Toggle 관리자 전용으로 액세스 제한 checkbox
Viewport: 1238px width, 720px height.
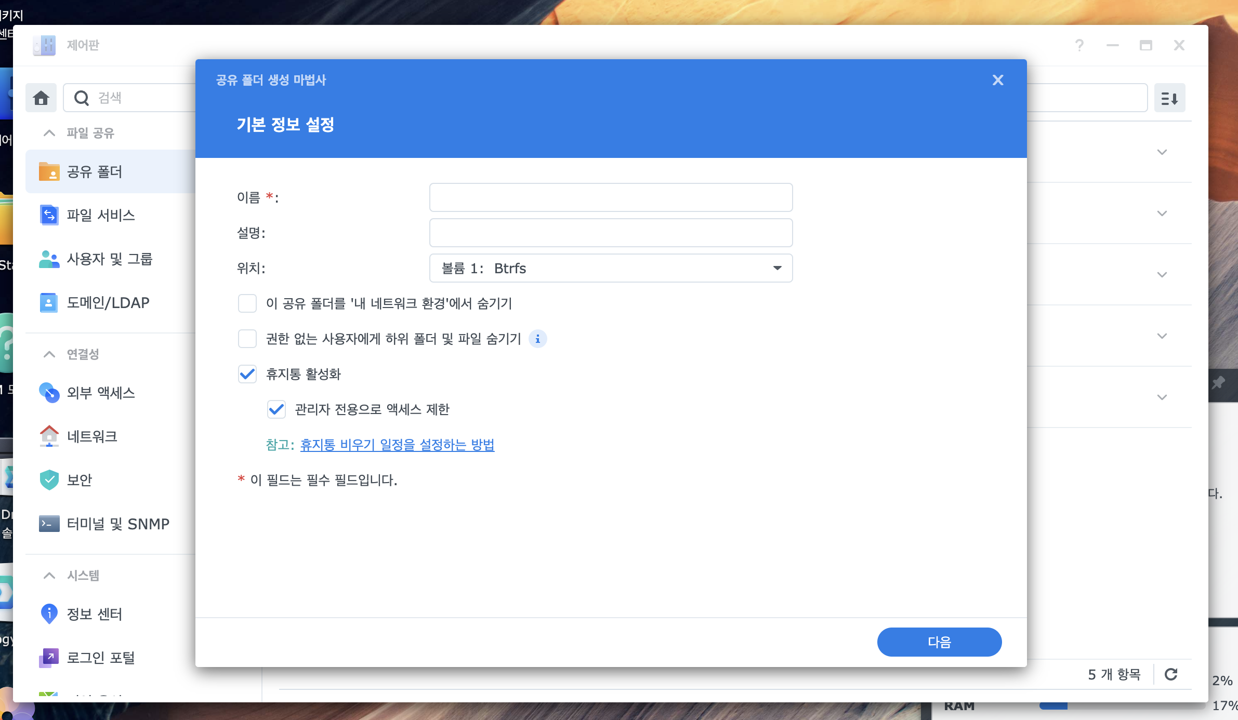276,409
